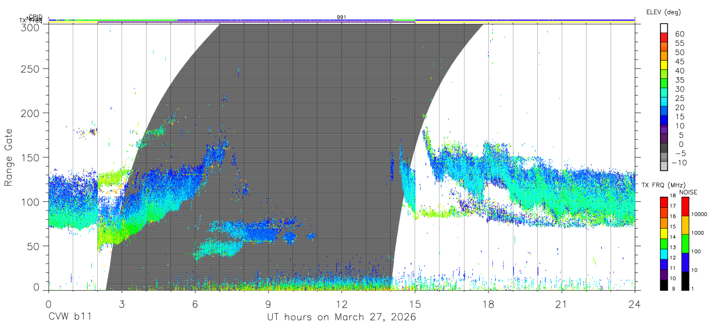The image size is (714, 329).
Task: Click the yellow swatch in the ELEV colorbar
Action: tap(665, 66)
